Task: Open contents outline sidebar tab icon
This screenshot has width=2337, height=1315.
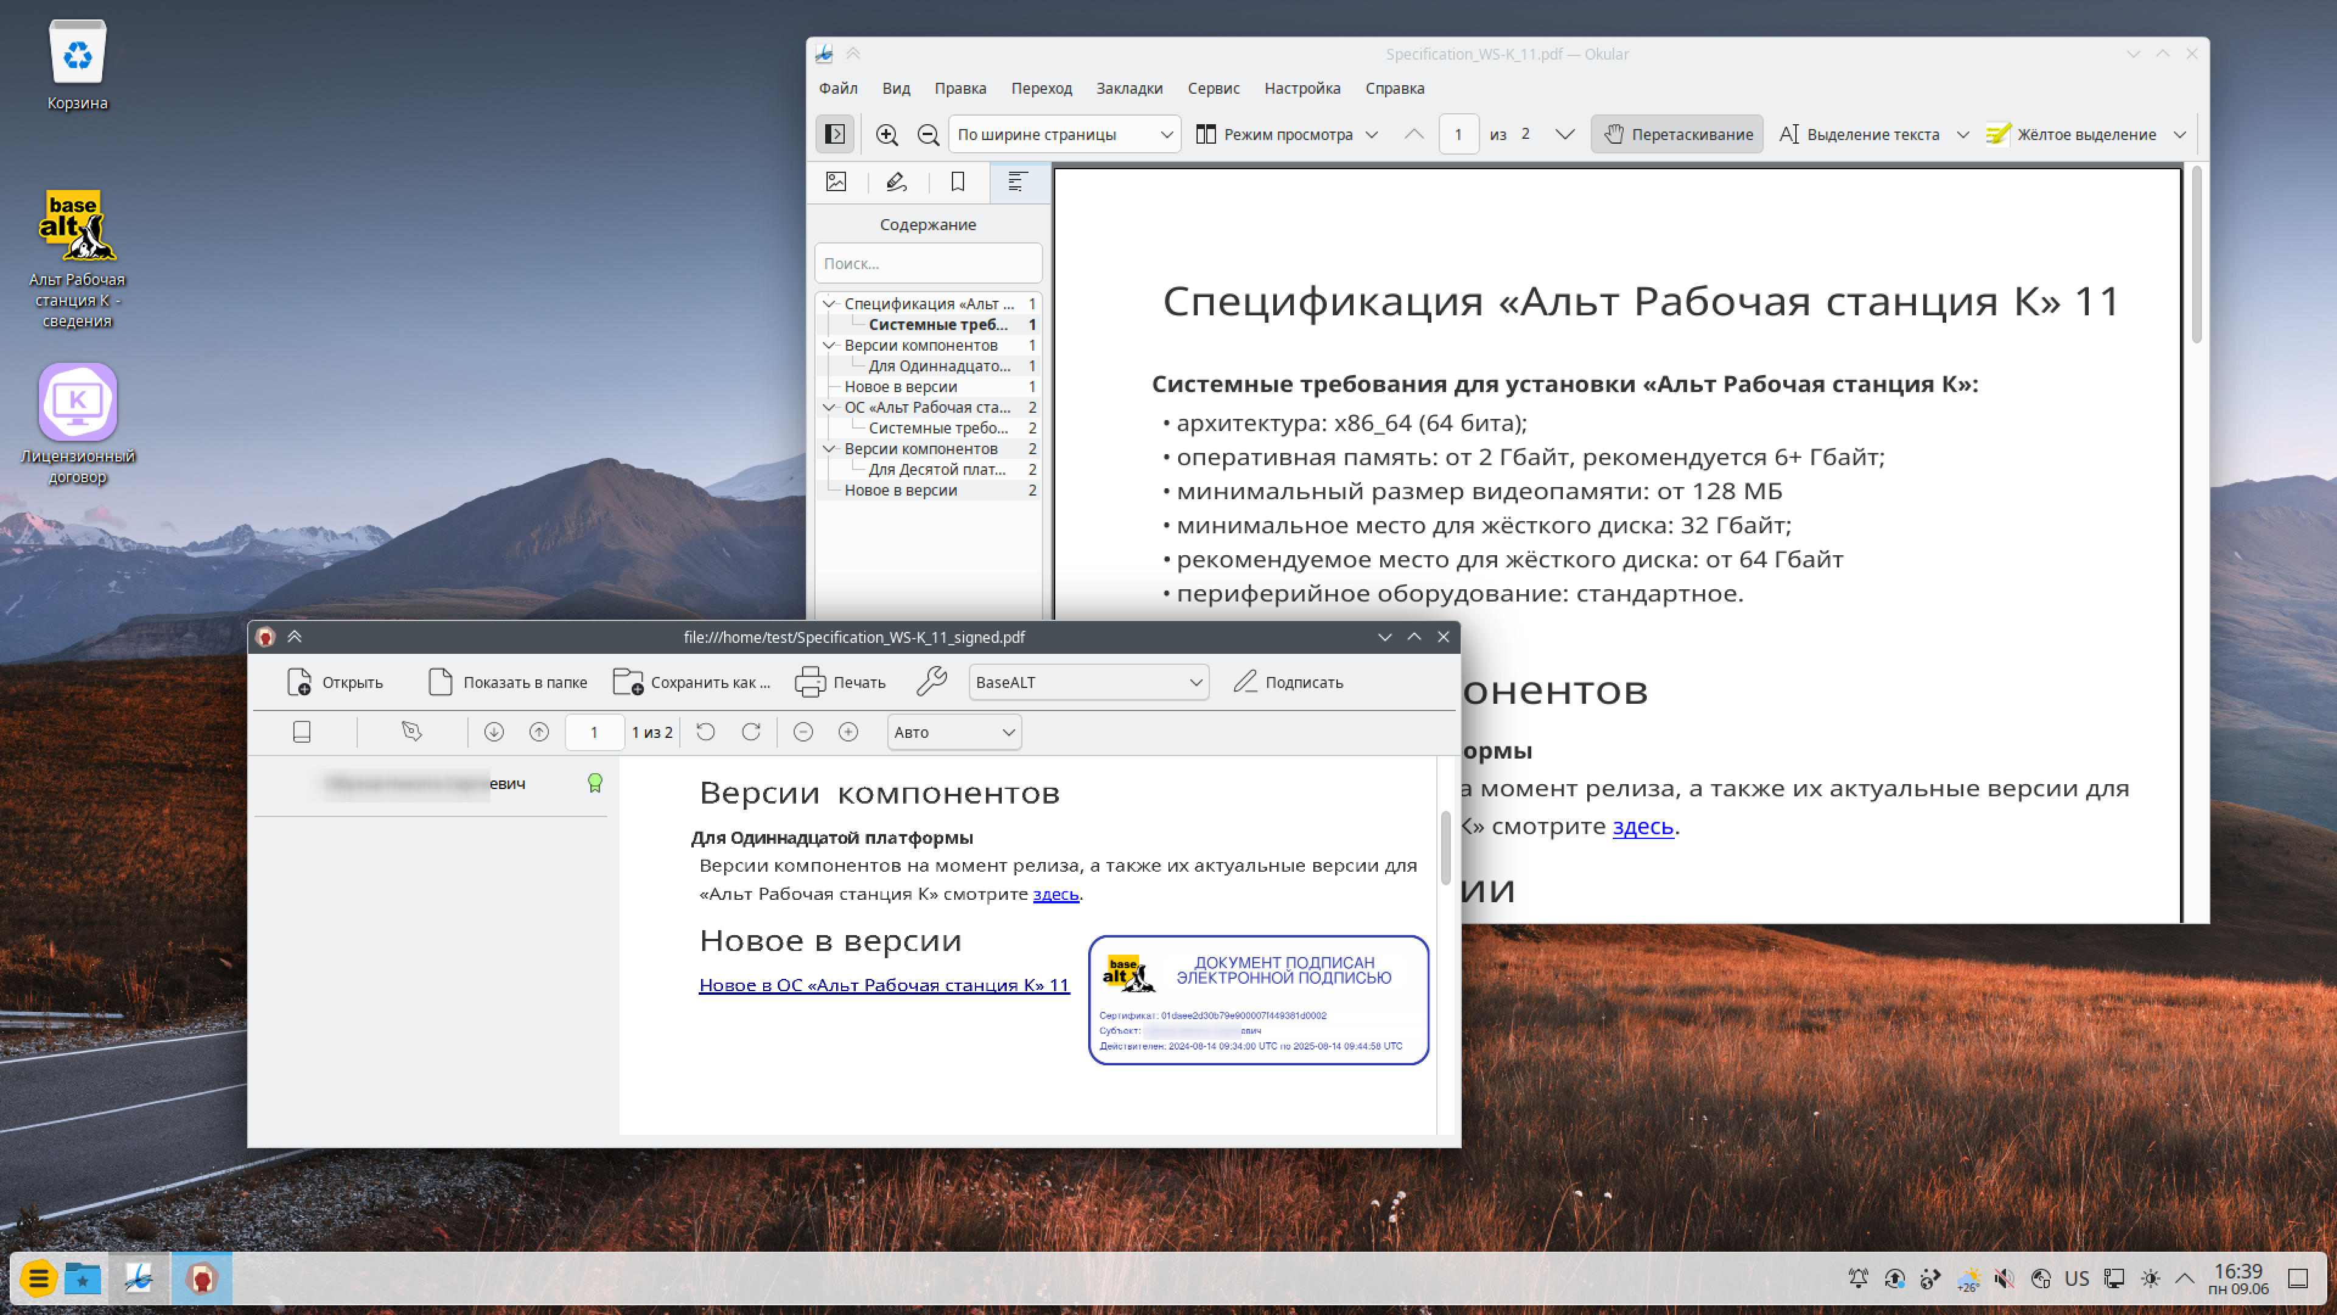Action: pyautogui.click(x=1018, y=181)
